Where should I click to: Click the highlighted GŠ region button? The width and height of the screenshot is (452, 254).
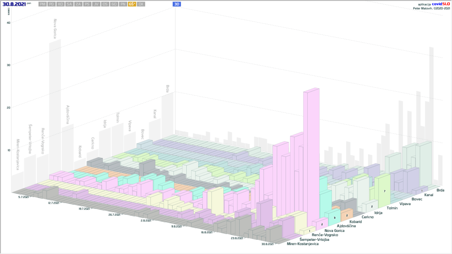pos(132,4)
